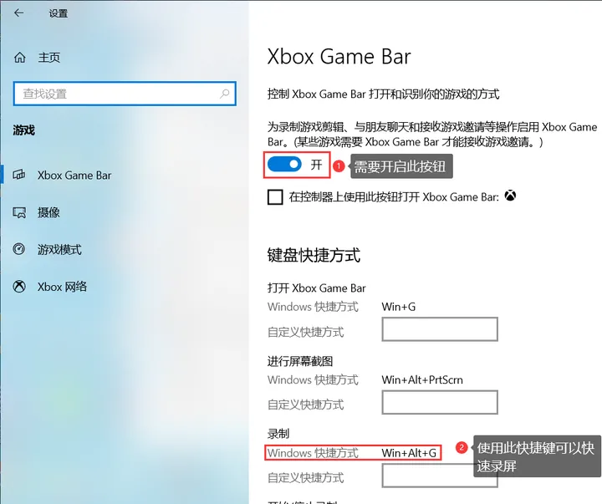Open the 摄像 captures icon
The image size is (602, 504).
coord(19,212)
